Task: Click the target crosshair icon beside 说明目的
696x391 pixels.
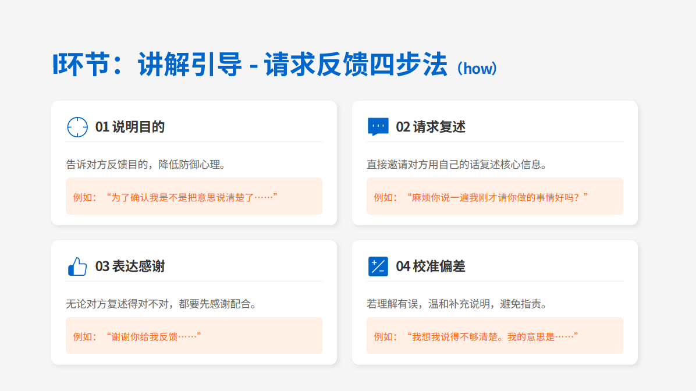Action: click(77, 127)
